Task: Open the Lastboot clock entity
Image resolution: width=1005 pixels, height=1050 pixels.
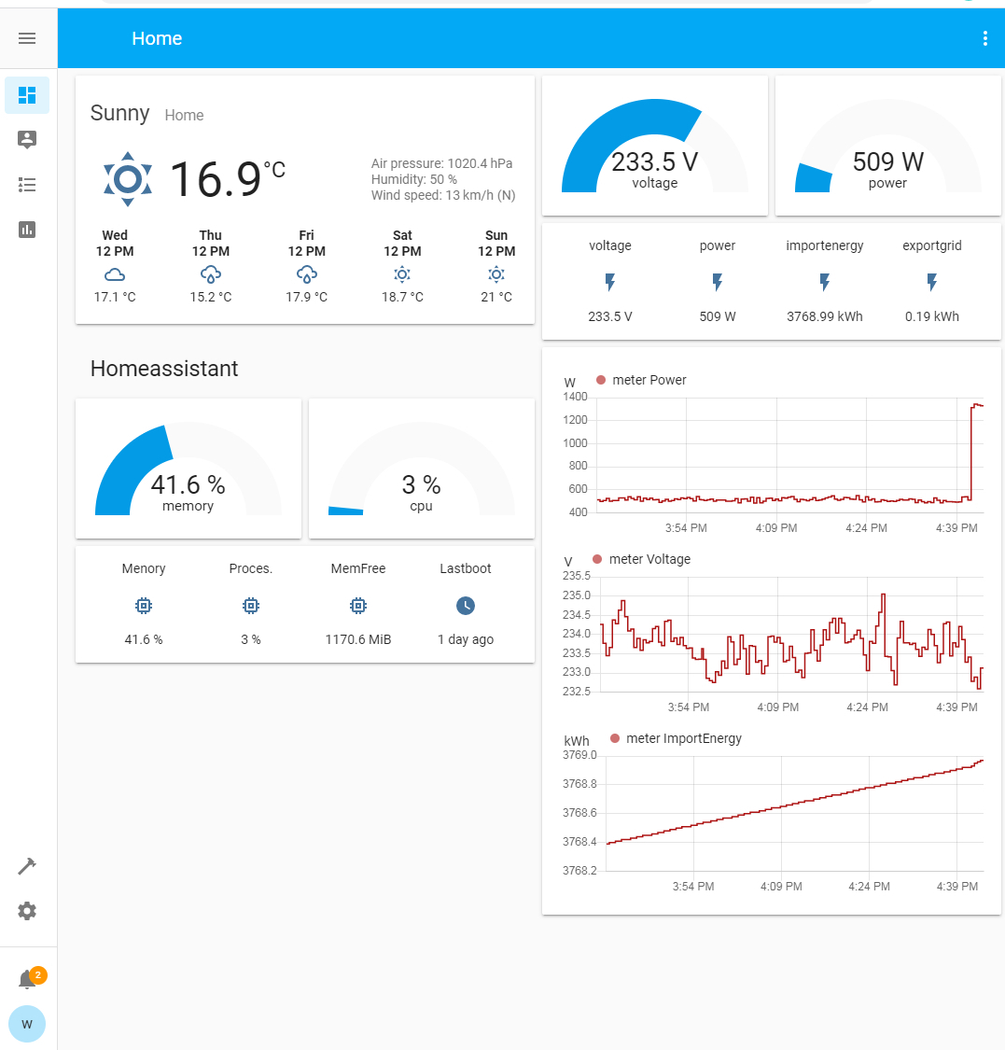Action: (x=466, y=606)
